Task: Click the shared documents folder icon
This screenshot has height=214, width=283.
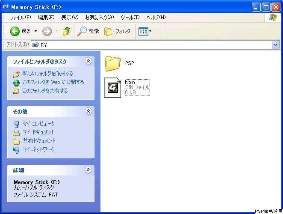Action: (16, 142)
